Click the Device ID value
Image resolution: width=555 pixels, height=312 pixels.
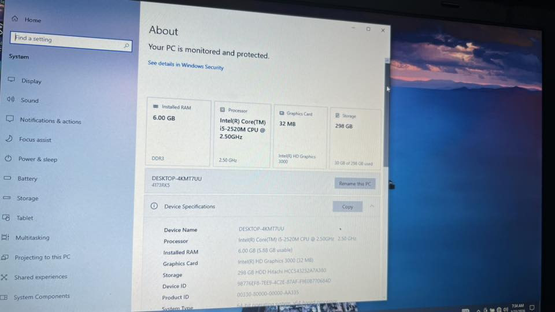(x=284, y=281)
